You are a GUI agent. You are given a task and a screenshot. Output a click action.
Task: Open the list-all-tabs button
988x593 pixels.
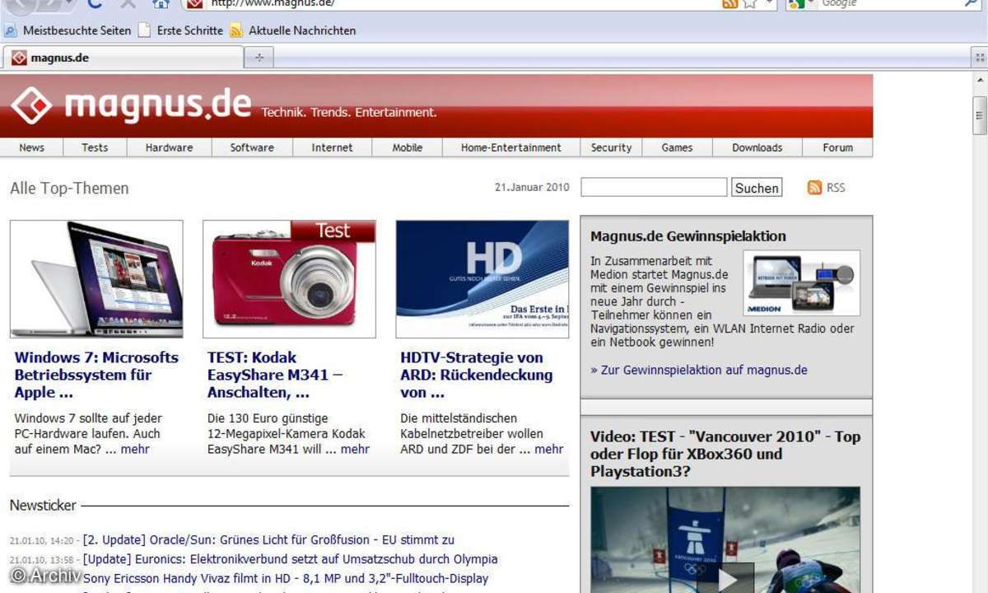pos(980,58)
